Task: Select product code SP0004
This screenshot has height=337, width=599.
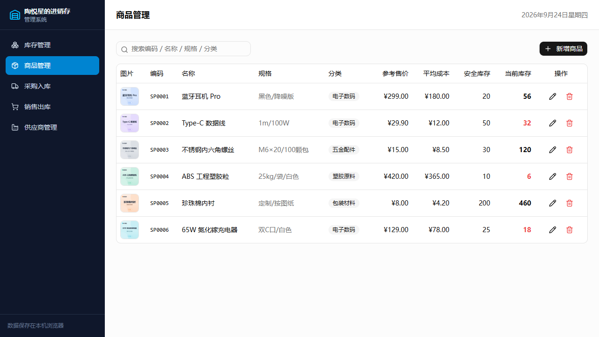Action: point(160,176)
